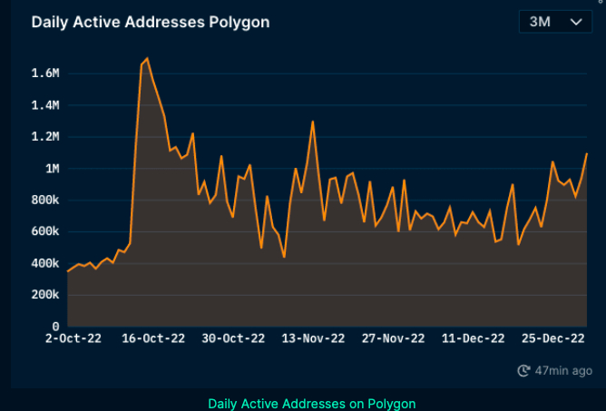Click the 13-Nov-22 x-axis date label
Viewport: 606px width, 411px height.
point(314,338)
